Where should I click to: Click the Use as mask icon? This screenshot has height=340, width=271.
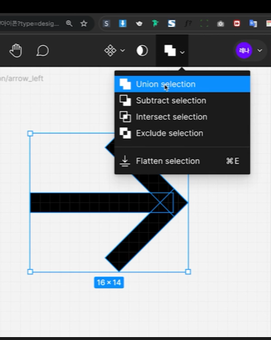click(142, 50)
